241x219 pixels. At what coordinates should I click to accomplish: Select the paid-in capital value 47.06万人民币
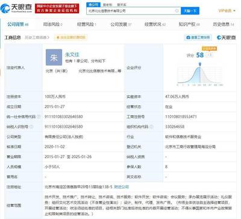(x=177, y=97)
